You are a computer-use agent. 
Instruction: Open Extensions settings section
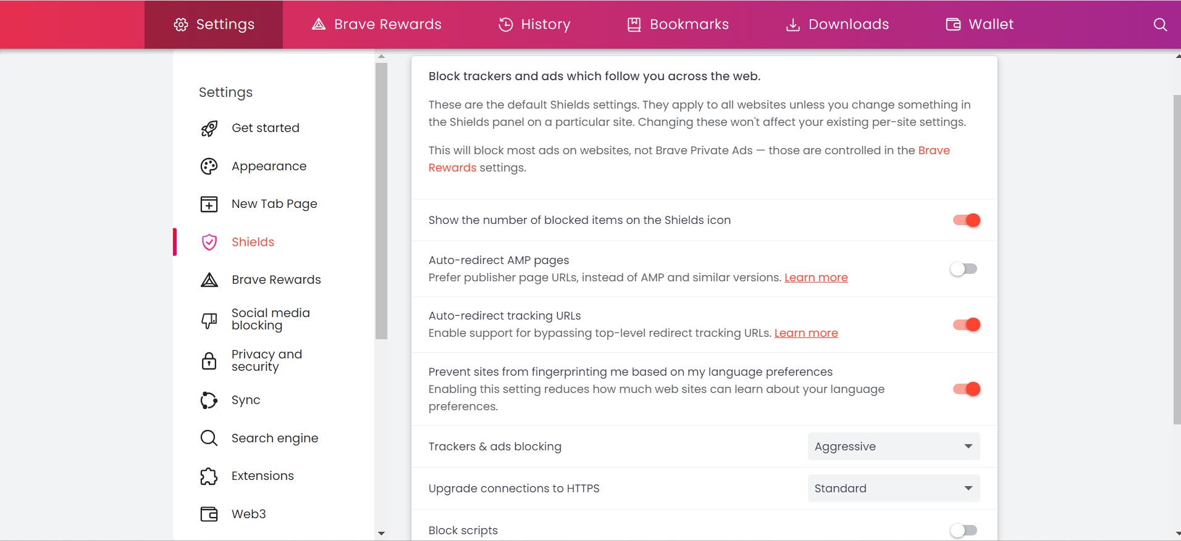click(x=263, y=476)
